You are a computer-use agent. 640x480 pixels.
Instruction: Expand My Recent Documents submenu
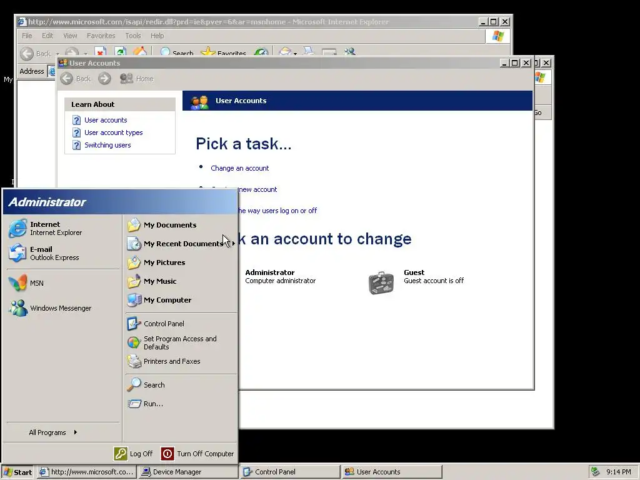pyautogui.click(x=181, y=244)
